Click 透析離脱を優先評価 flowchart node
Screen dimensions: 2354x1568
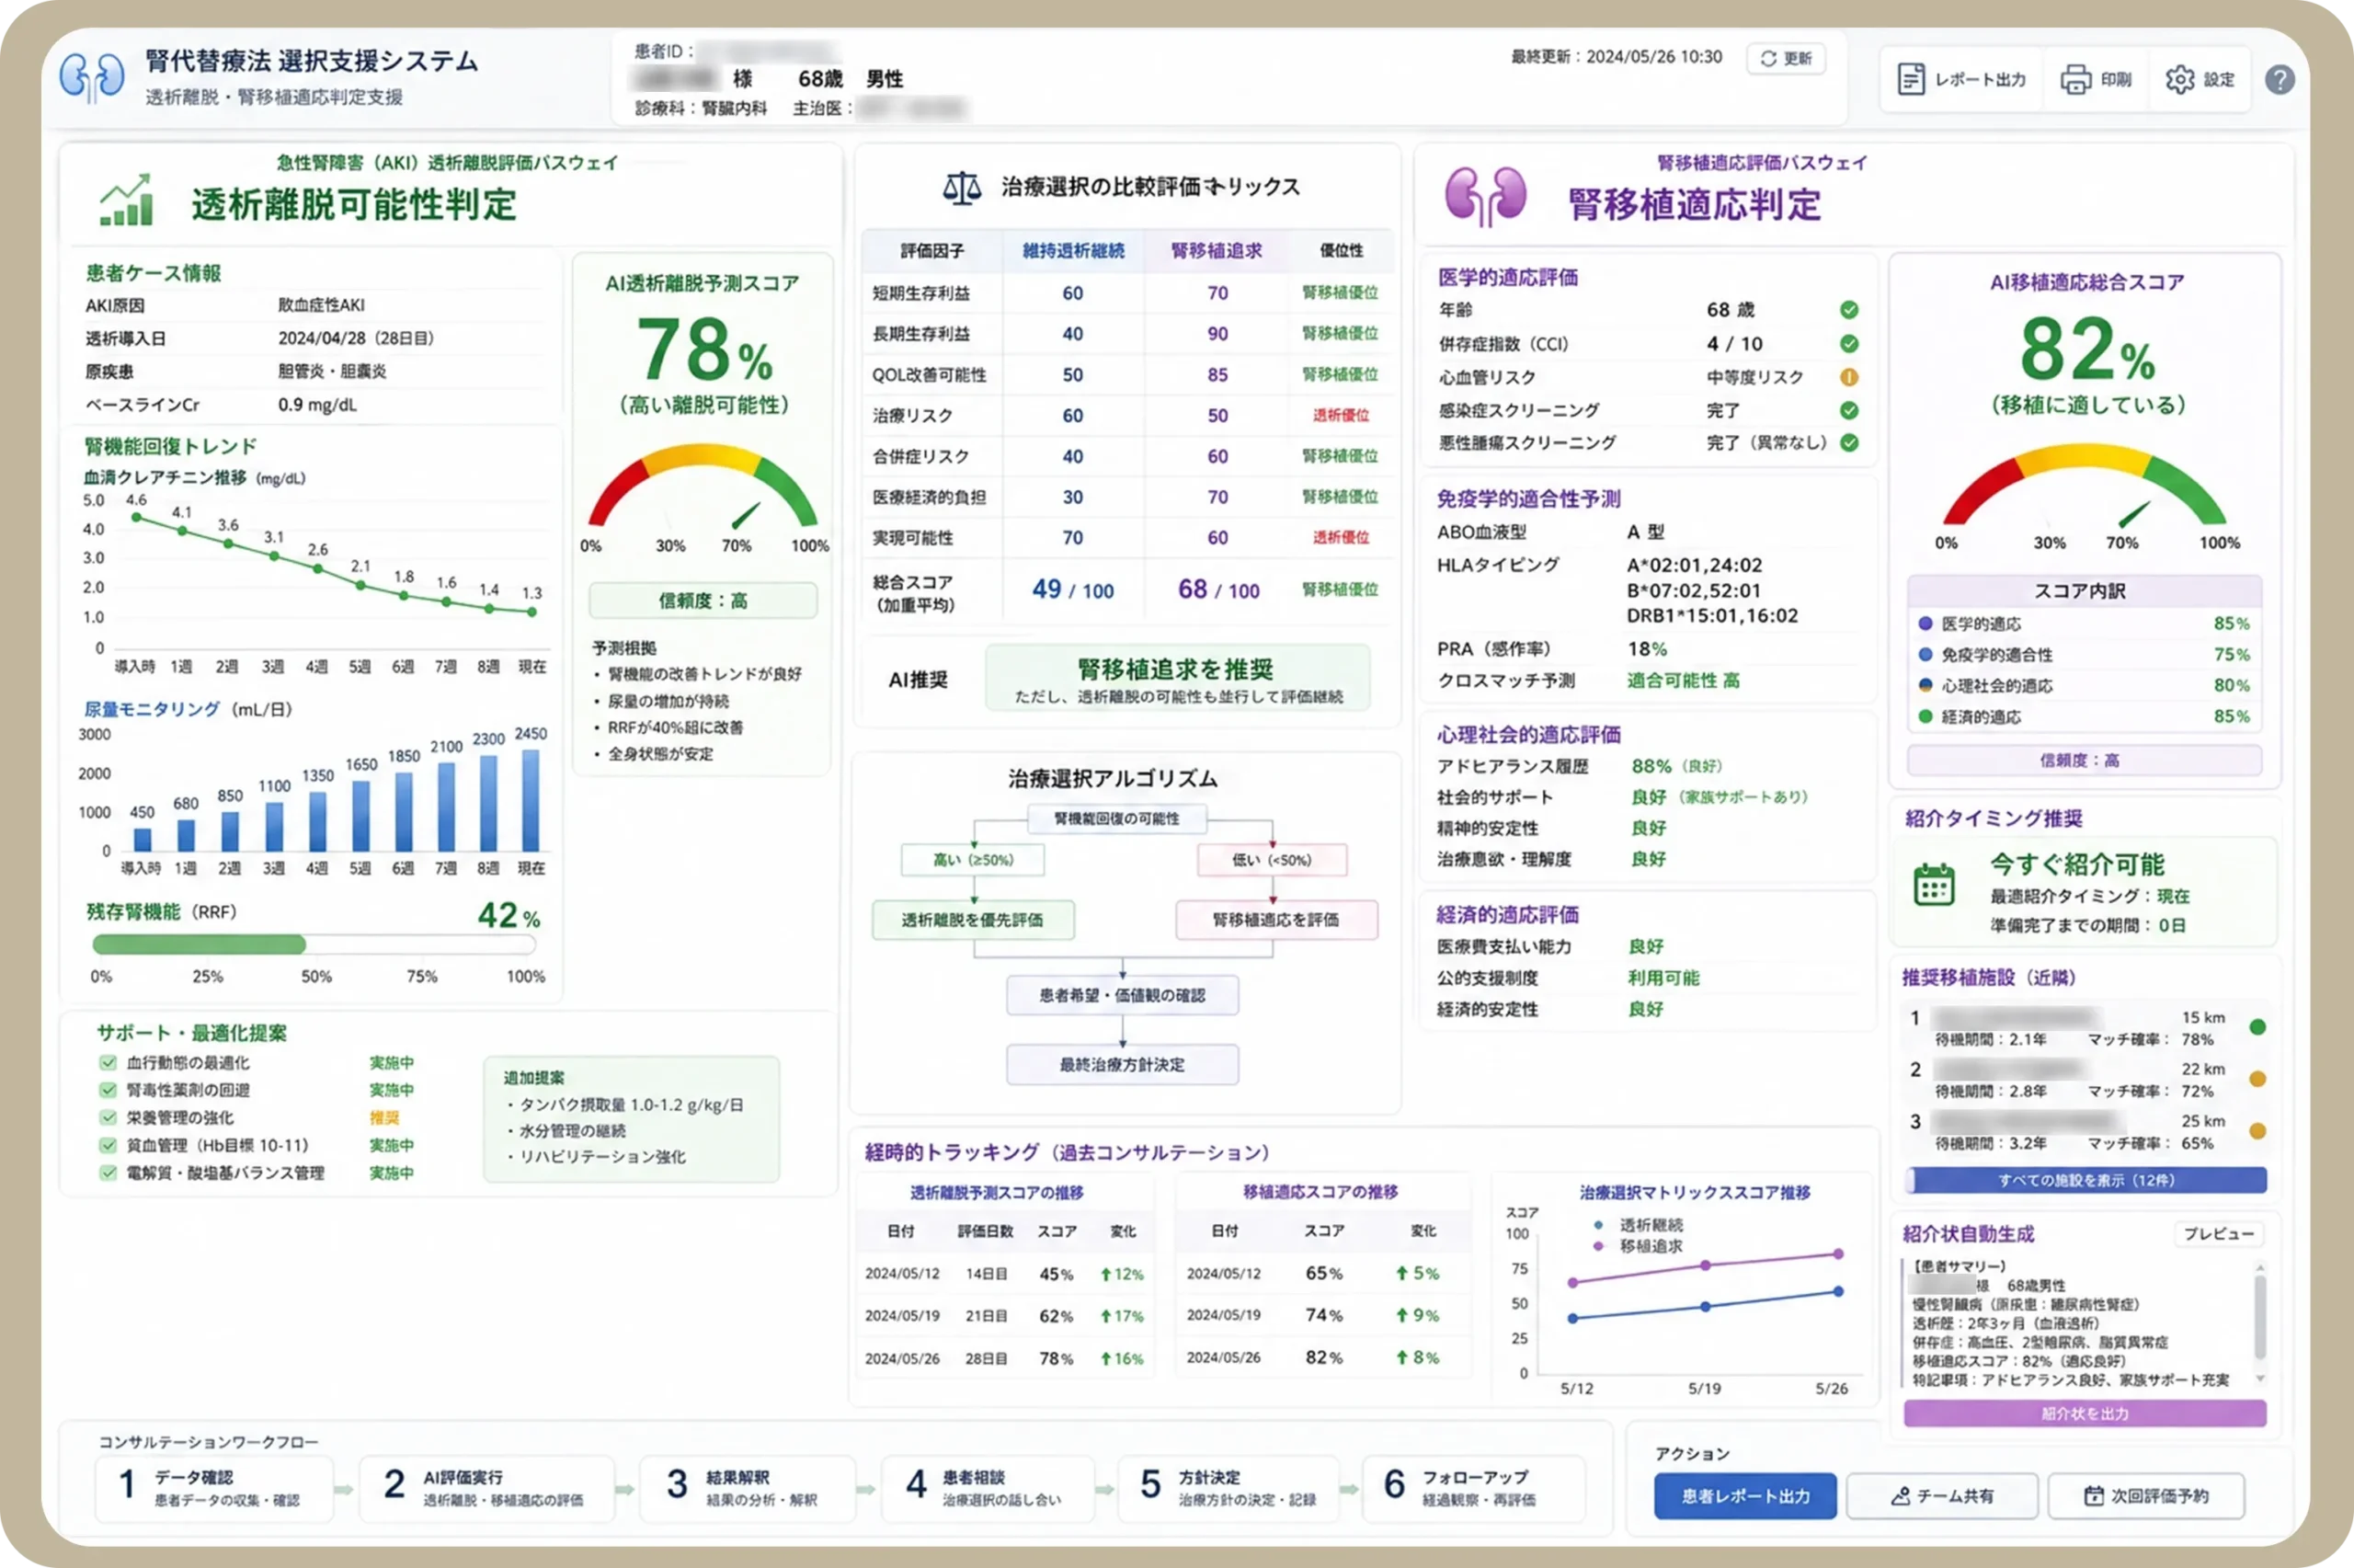point(973,920)
